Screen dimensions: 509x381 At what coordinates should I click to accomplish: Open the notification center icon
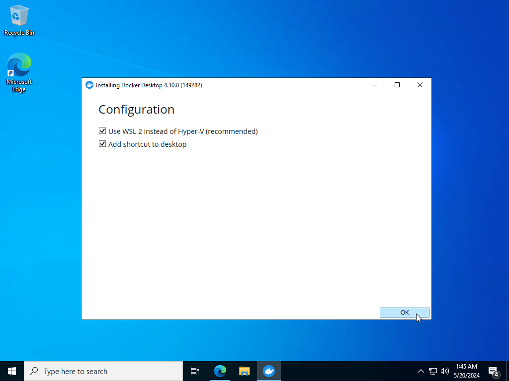pos(494,371)
